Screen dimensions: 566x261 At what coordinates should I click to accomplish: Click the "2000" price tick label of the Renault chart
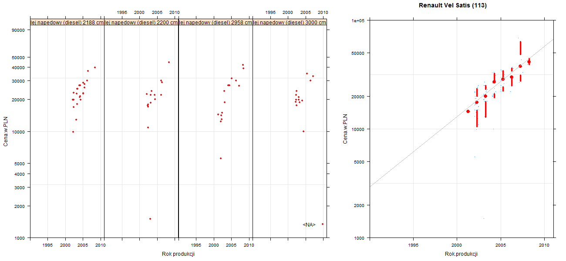pos(360,205)
